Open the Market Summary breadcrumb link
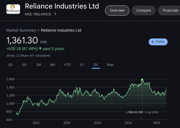The width and height of the screenshot is (180, 128). click(21, 30)
